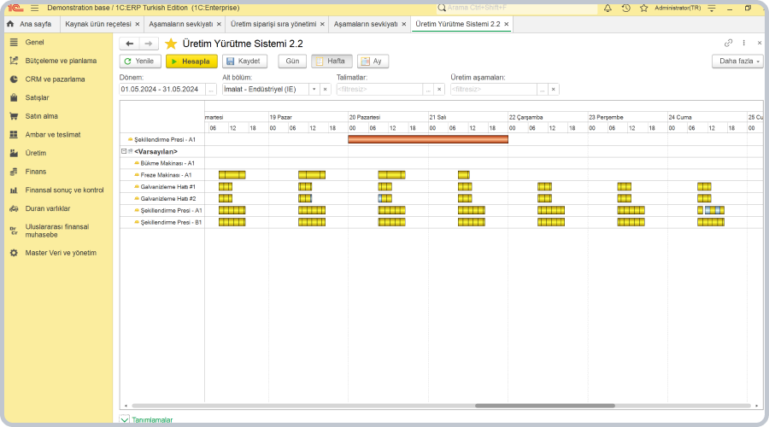Image resolution: width=769 pixels, height=427 pixels.
Task: Click the scrollbar left arrow
Action: [126, 406]
